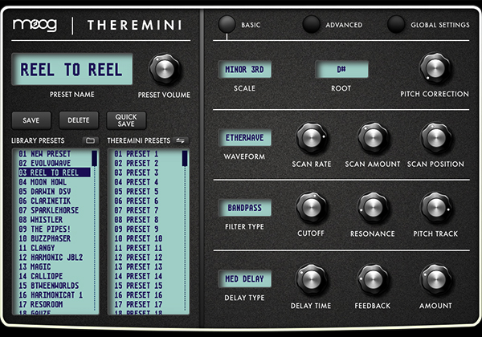
Task: Select Theremini slot 06 Preset 6
Action: 147,201
